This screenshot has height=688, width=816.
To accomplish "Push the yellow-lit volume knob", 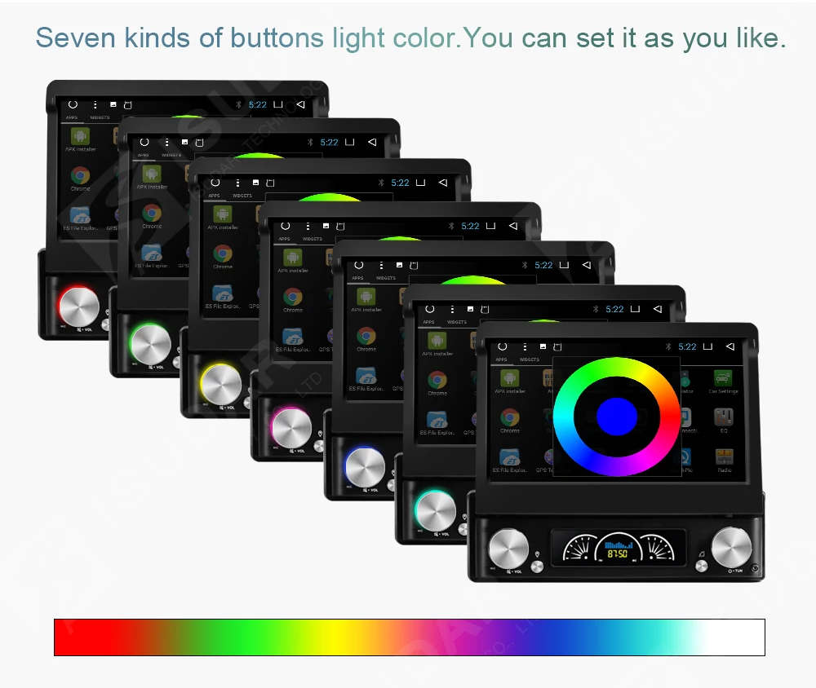I will coord(221,385).
